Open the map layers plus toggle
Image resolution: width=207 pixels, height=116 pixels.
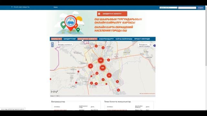[x=154, y=46]
